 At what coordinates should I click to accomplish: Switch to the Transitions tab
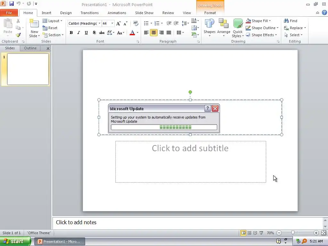coord(90,13)
